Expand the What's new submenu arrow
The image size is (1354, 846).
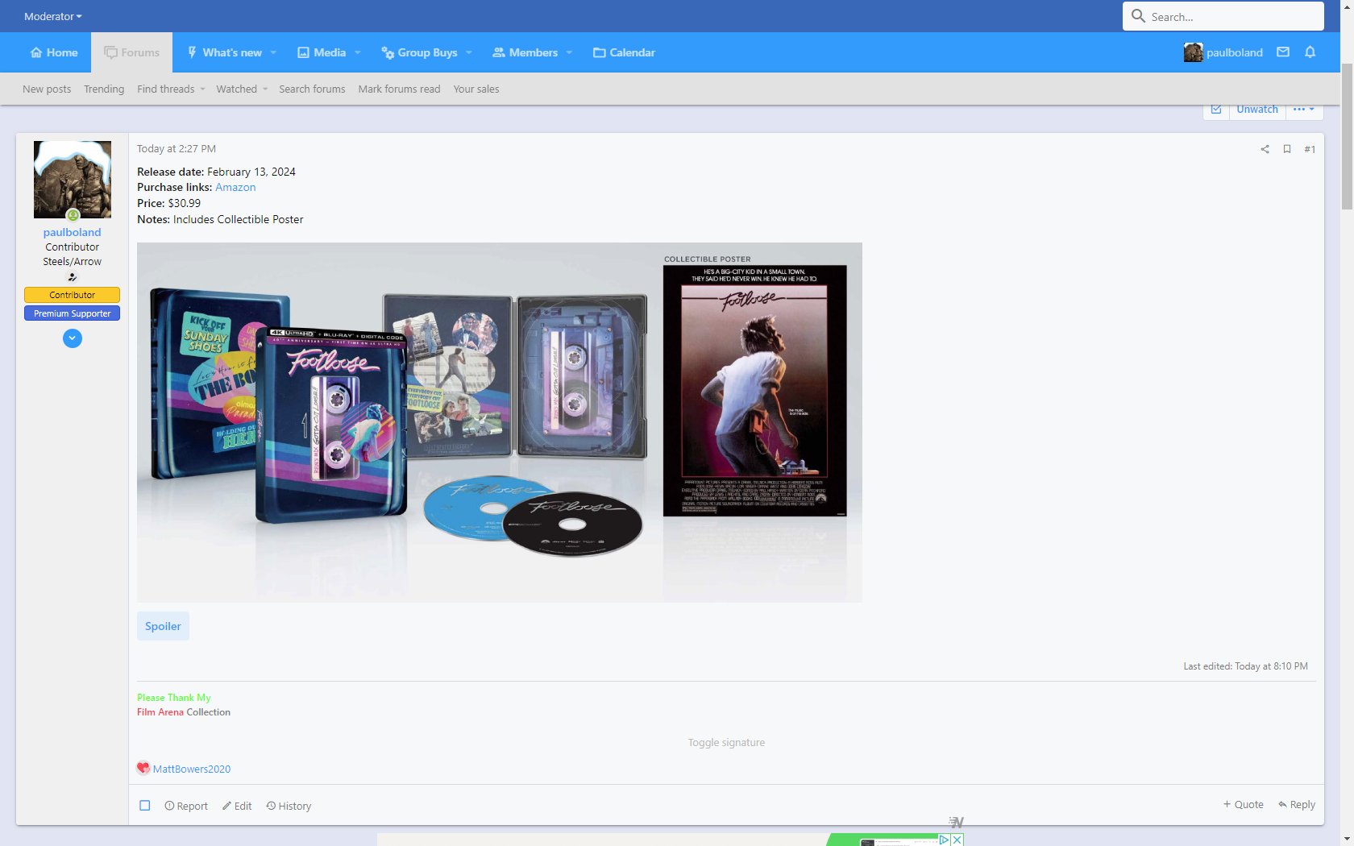pyautogui.click(x=273, y=52)
